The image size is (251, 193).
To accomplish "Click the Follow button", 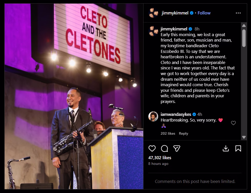I will (x=204, y=13).
